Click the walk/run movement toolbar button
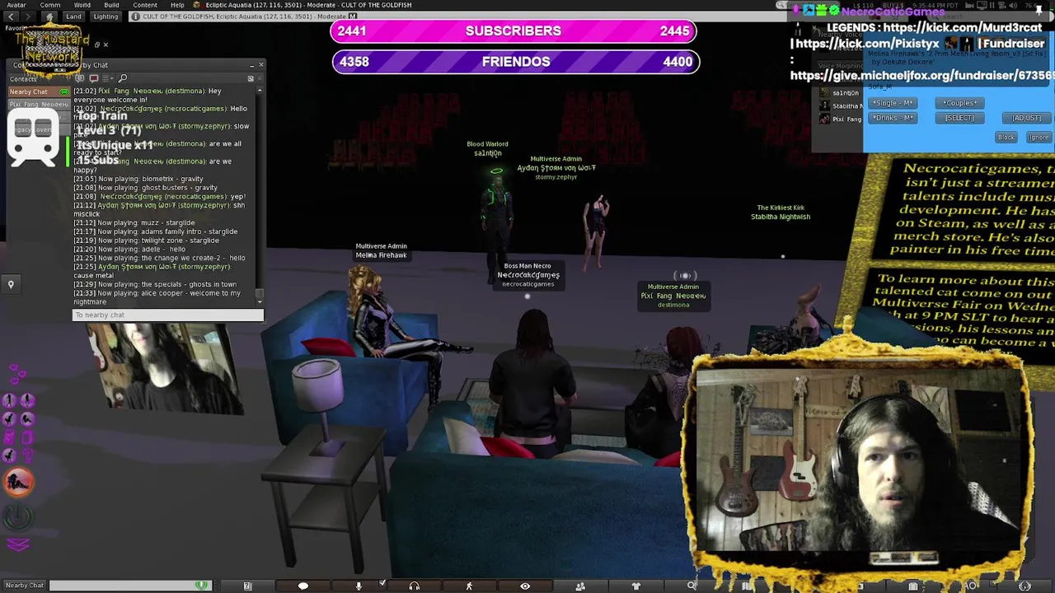Image resolution: width=1055 pixels, height=593 pixels. (x=469, y=586)
